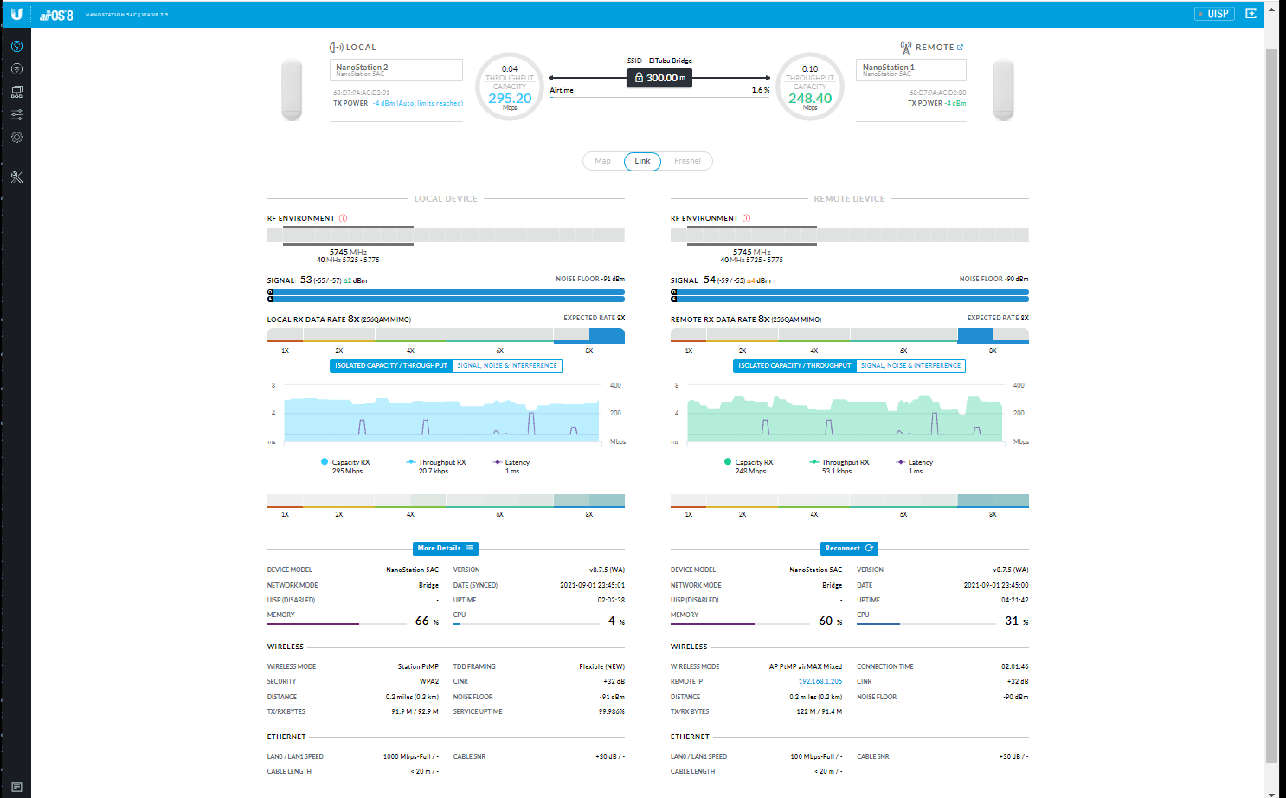Open the System gear icon in sidebar
Viewport: 1286px width, 798px height.
pos(16,138)
